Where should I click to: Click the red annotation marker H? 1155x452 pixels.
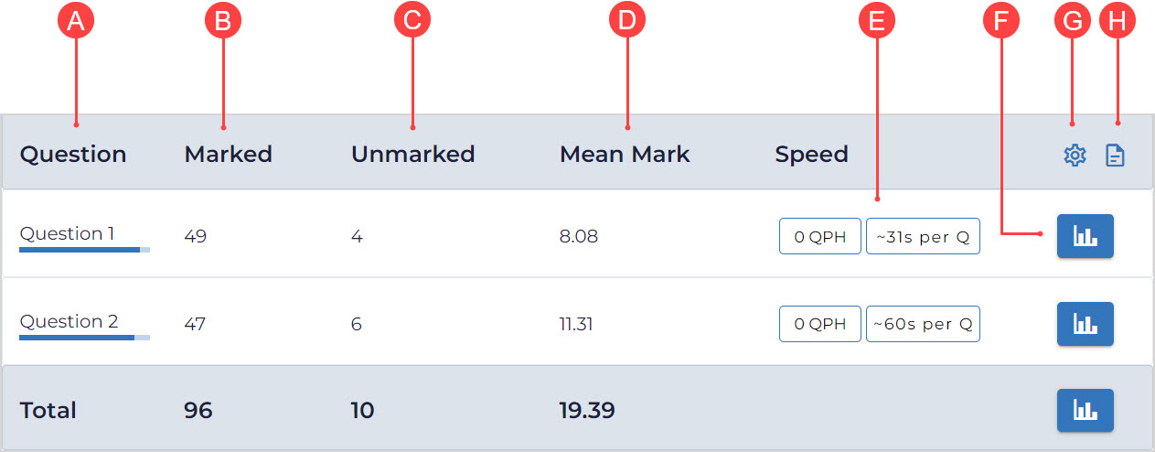(x=1114, y=23)
